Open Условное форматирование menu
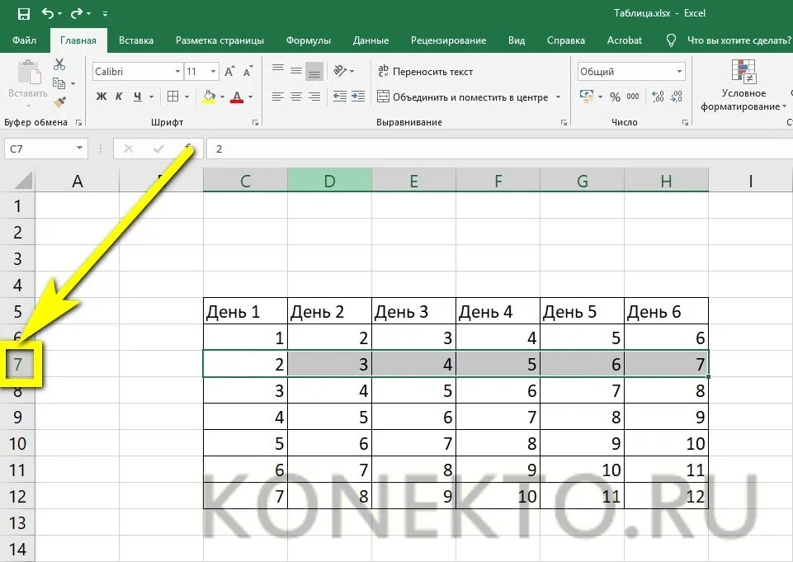Viewport: 793px width, 562px height. pyautogui.click(x=743, y=85)
